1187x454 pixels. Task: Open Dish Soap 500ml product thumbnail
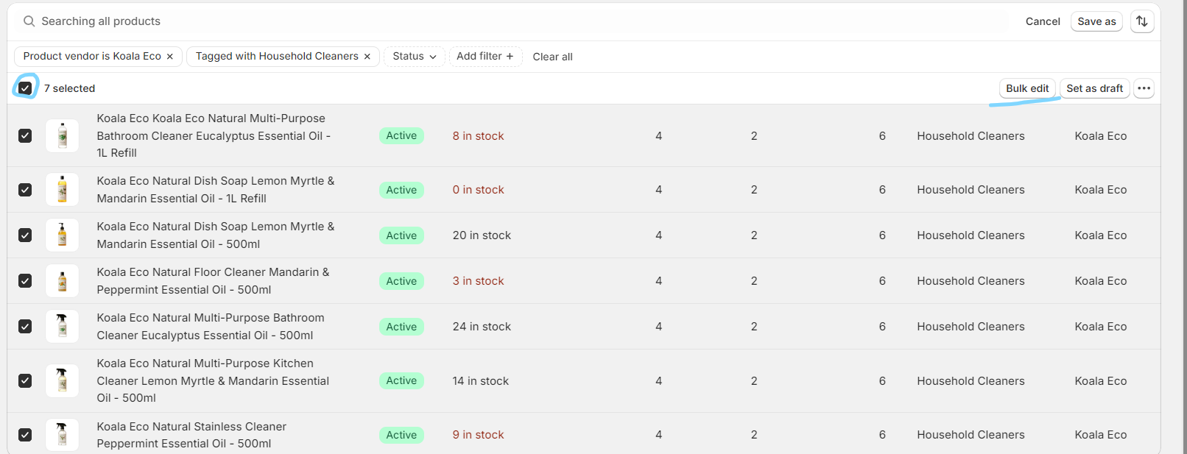click(x=63, y=235)
